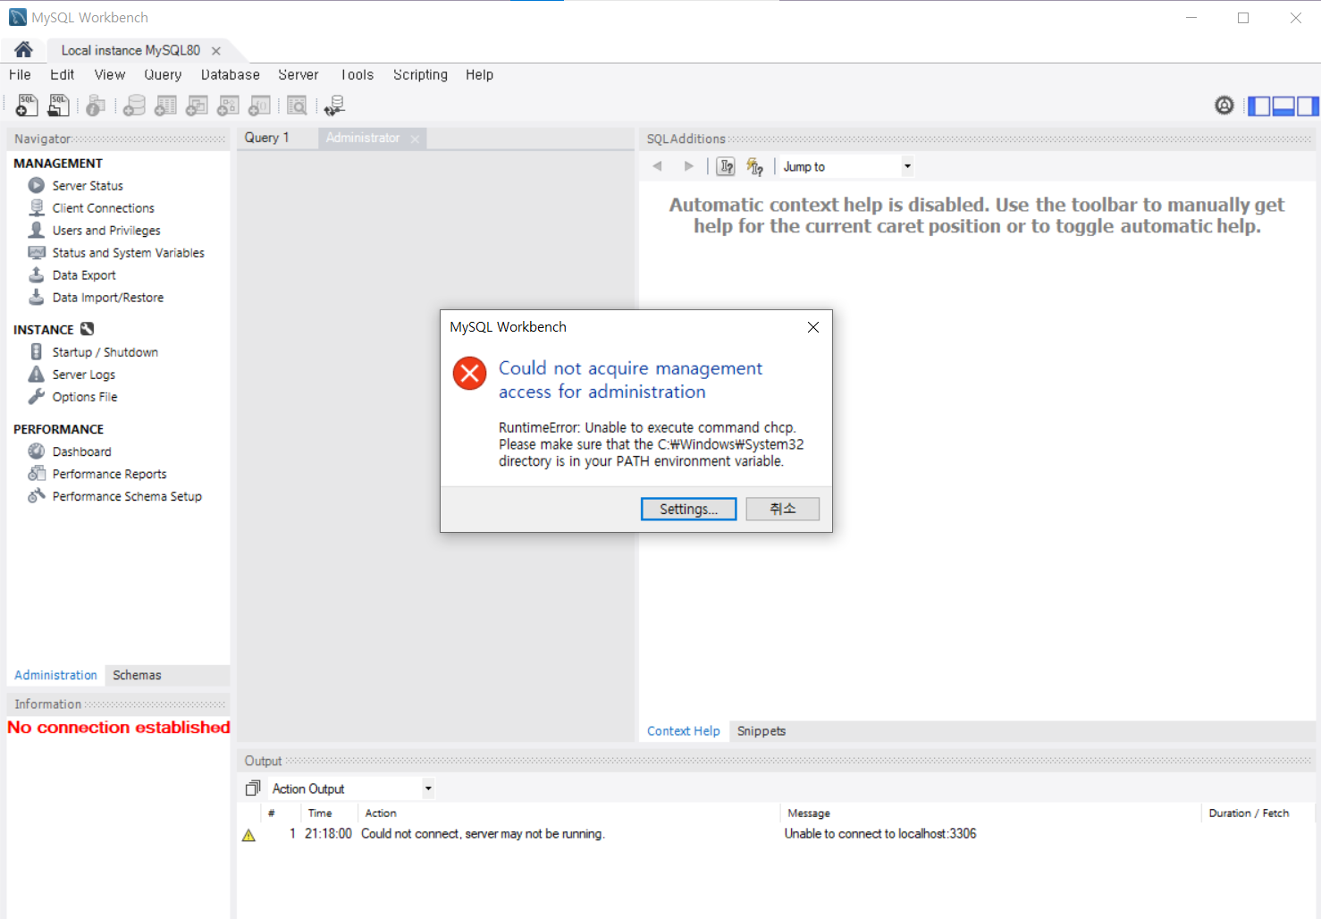Open Users and Privileges

(x=106, y=231)
